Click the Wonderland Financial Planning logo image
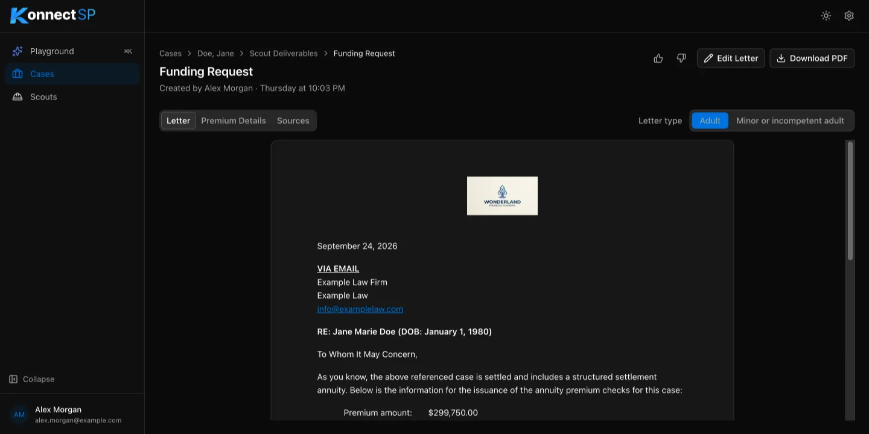869x434 pixels. (502, 196)
